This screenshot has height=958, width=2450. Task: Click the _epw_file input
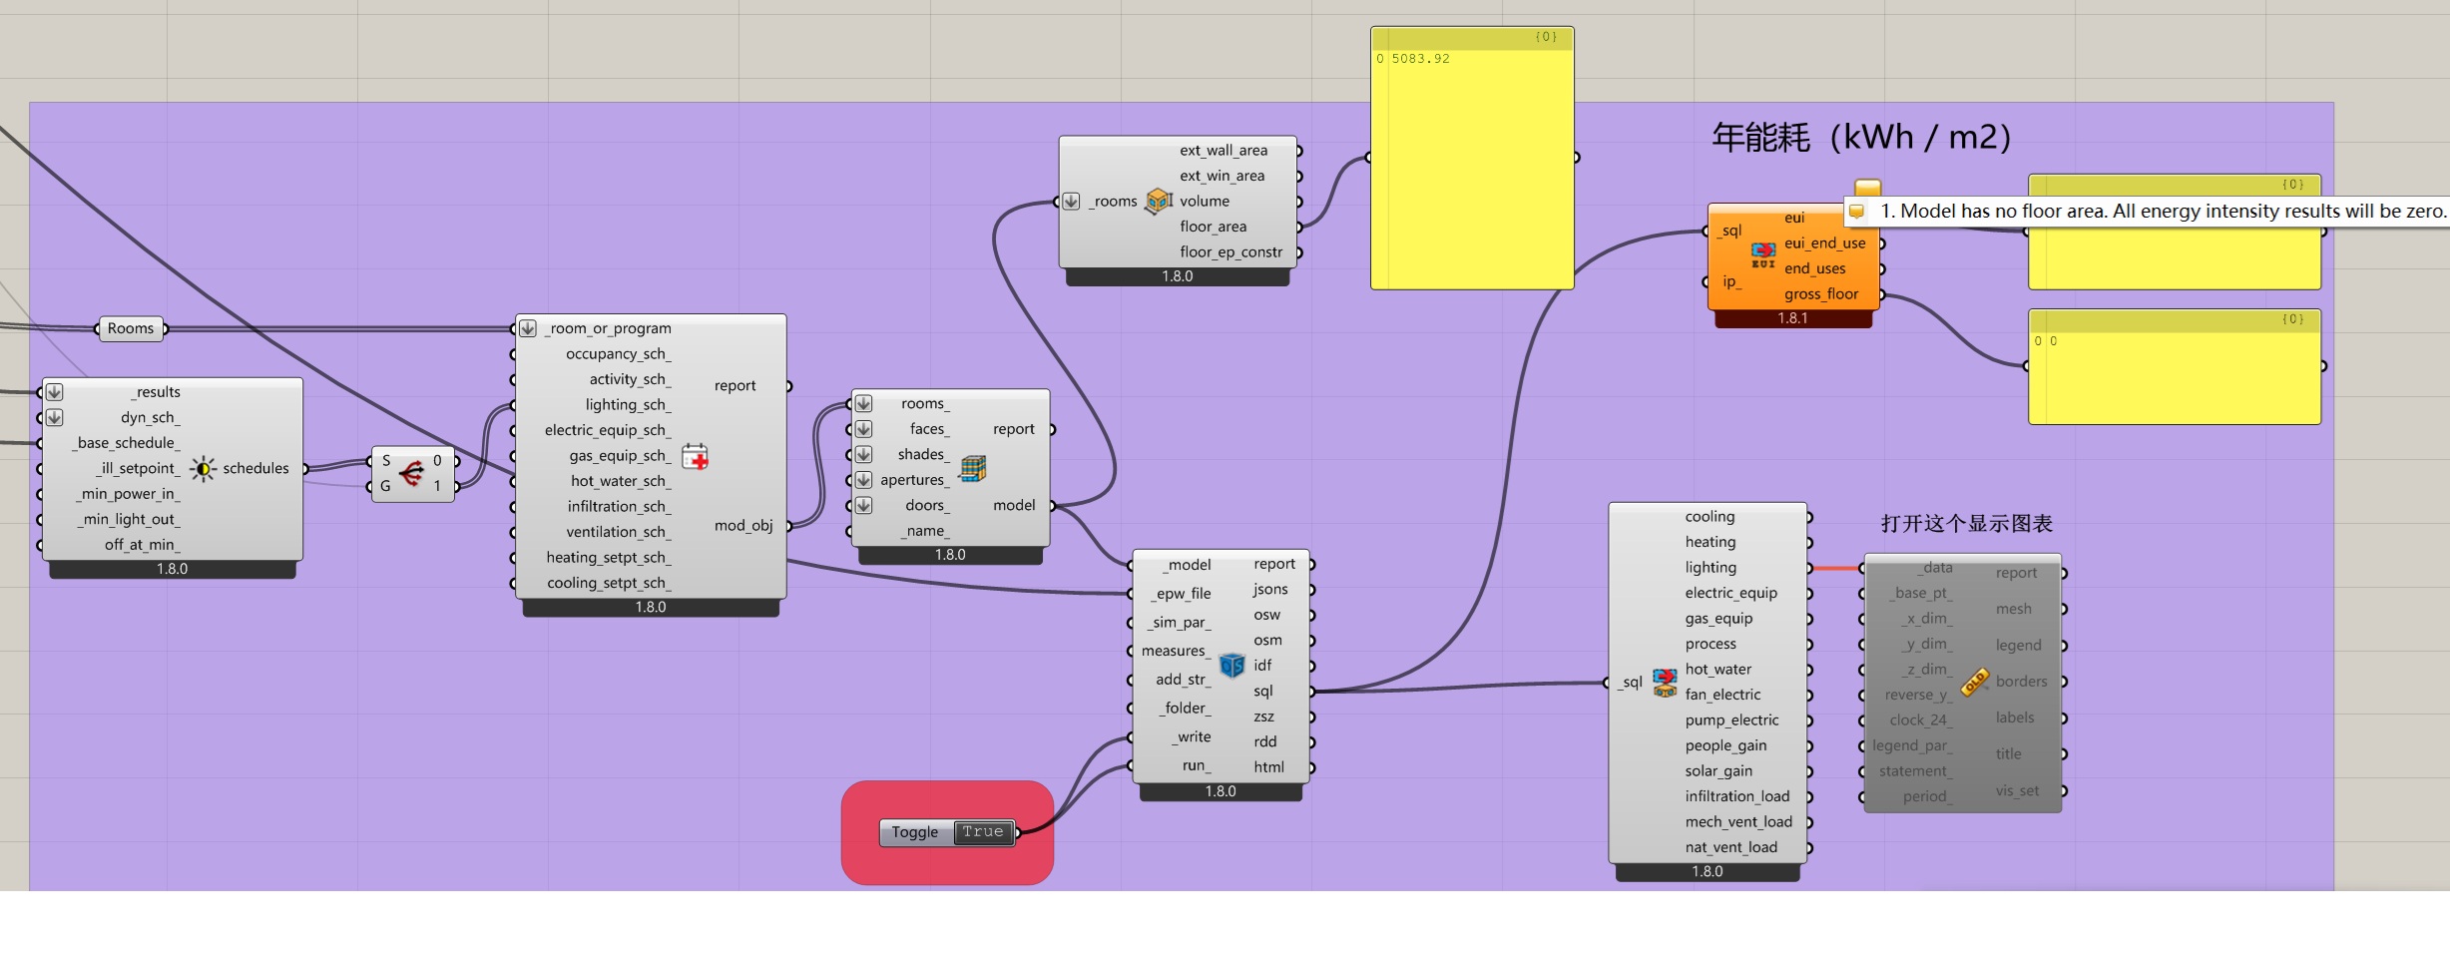(1181, 594)
